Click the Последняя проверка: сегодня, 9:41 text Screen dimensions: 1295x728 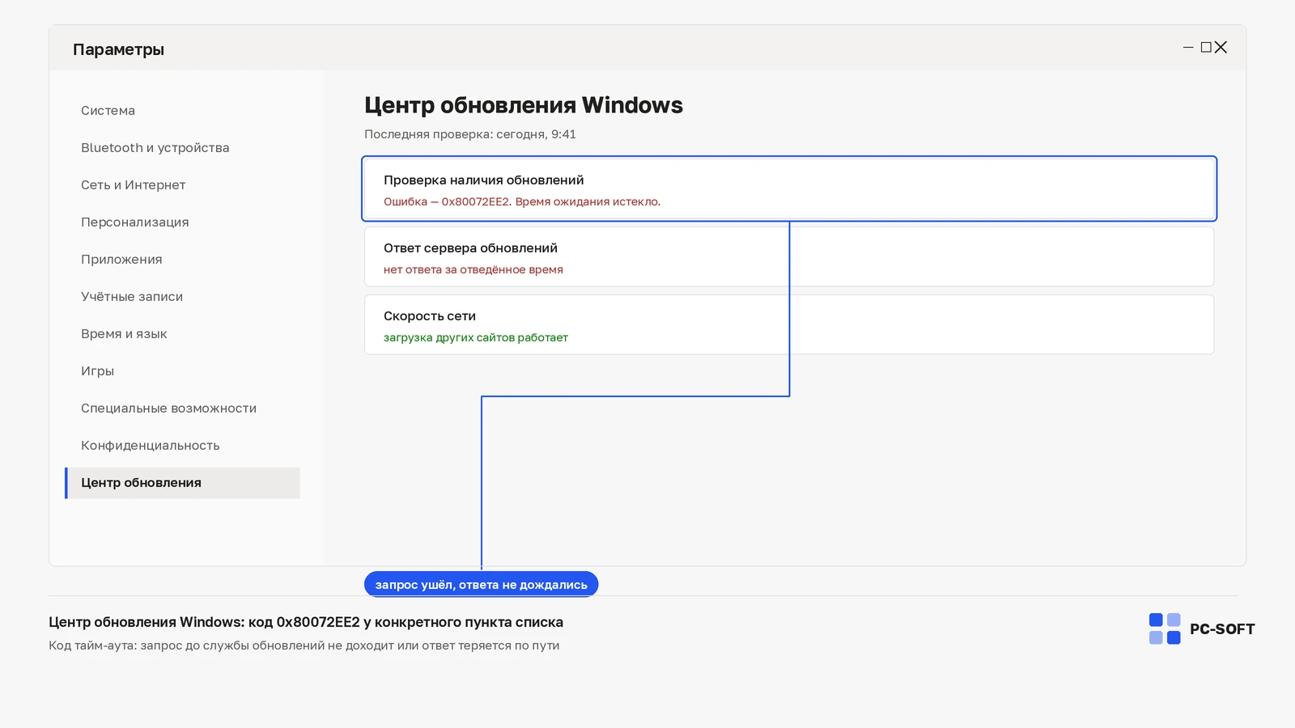tap(470, 134)
